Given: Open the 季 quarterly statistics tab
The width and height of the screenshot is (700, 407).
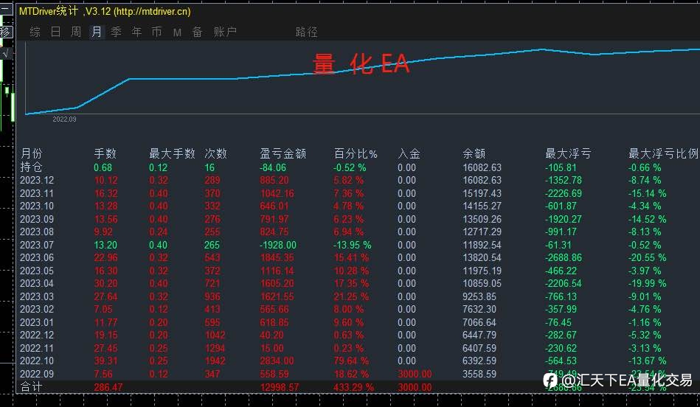Looking at the screenshot, I should click(x=116, y=32).
